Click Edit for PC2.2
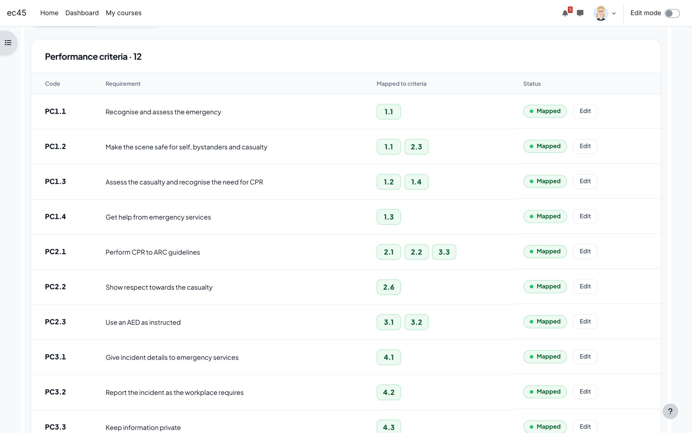 tap(585, 286)
